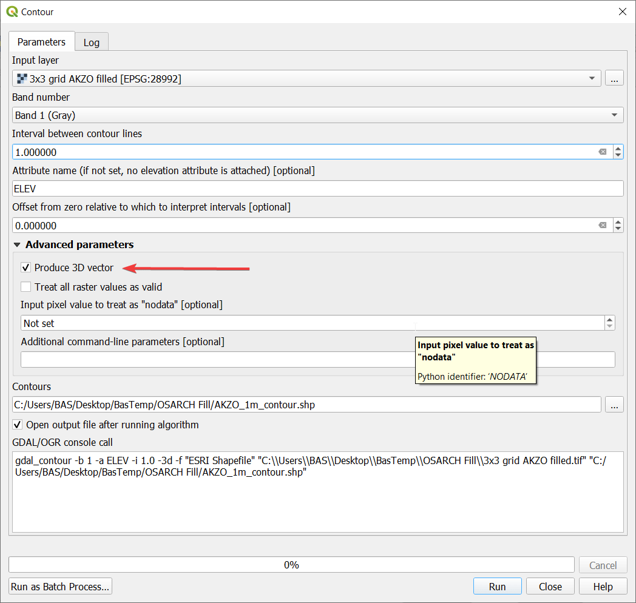
Task: Open the Input layer dropdown
Action: (591, 79)
